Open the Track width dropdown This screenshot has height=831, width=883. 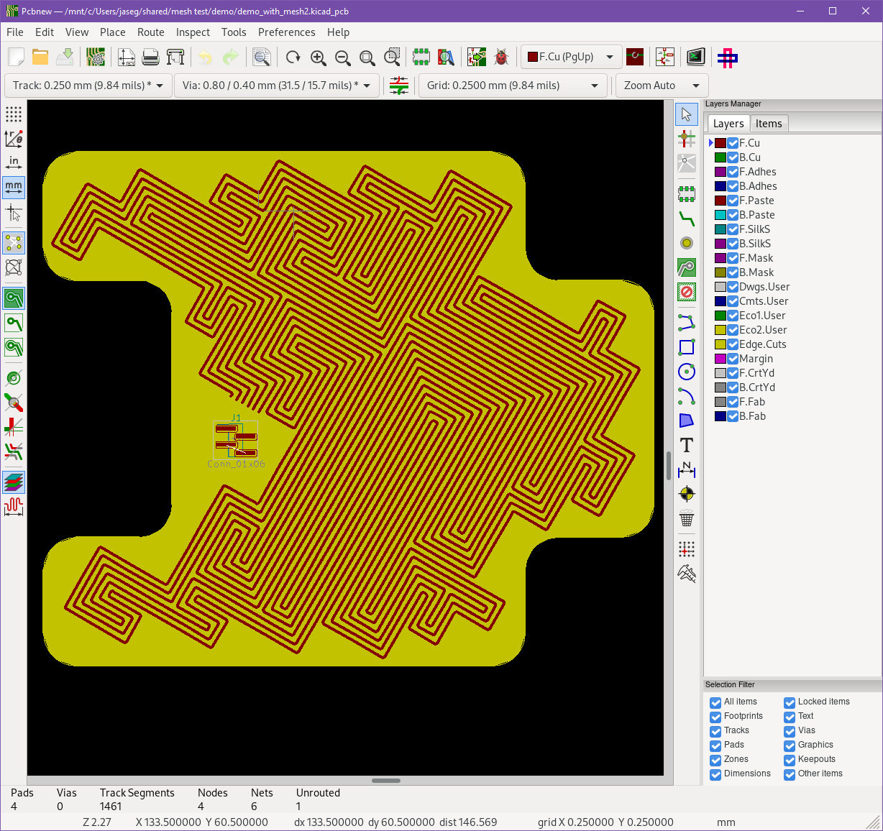88,86
